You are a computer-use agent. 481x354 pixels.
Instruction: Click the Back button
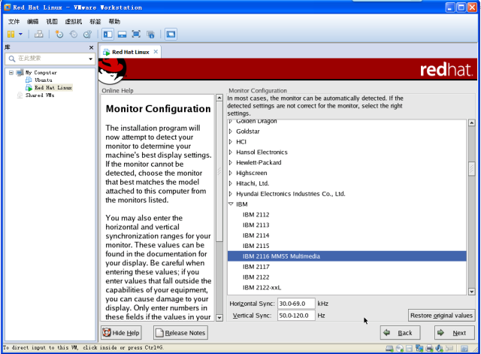pyautogui.click(x=400, y=333)
